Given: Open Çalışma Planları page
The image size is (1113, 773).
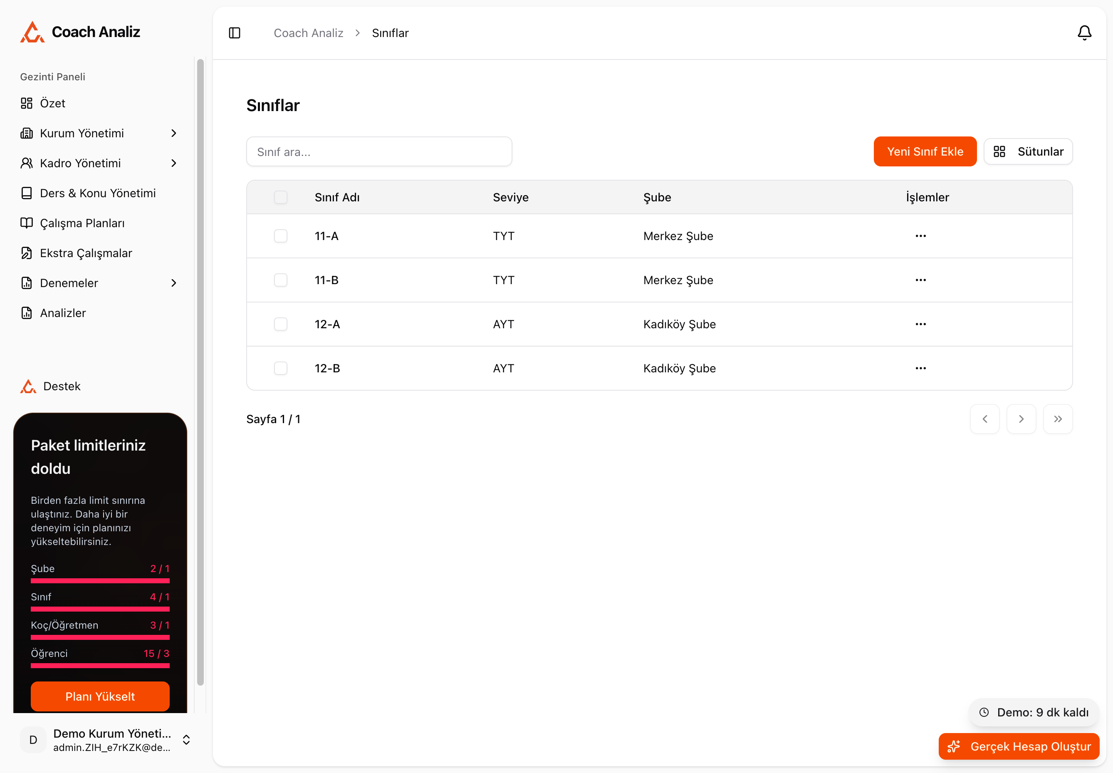Looking at the screenshot, I should pos(82,223).
